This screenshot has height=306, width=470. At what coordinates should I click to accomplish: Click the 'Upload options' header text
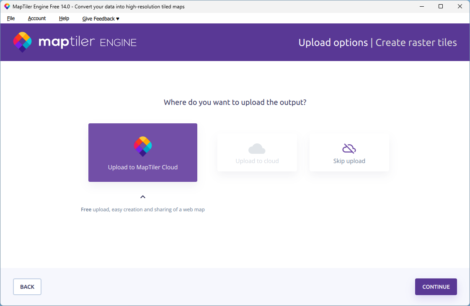333,43
